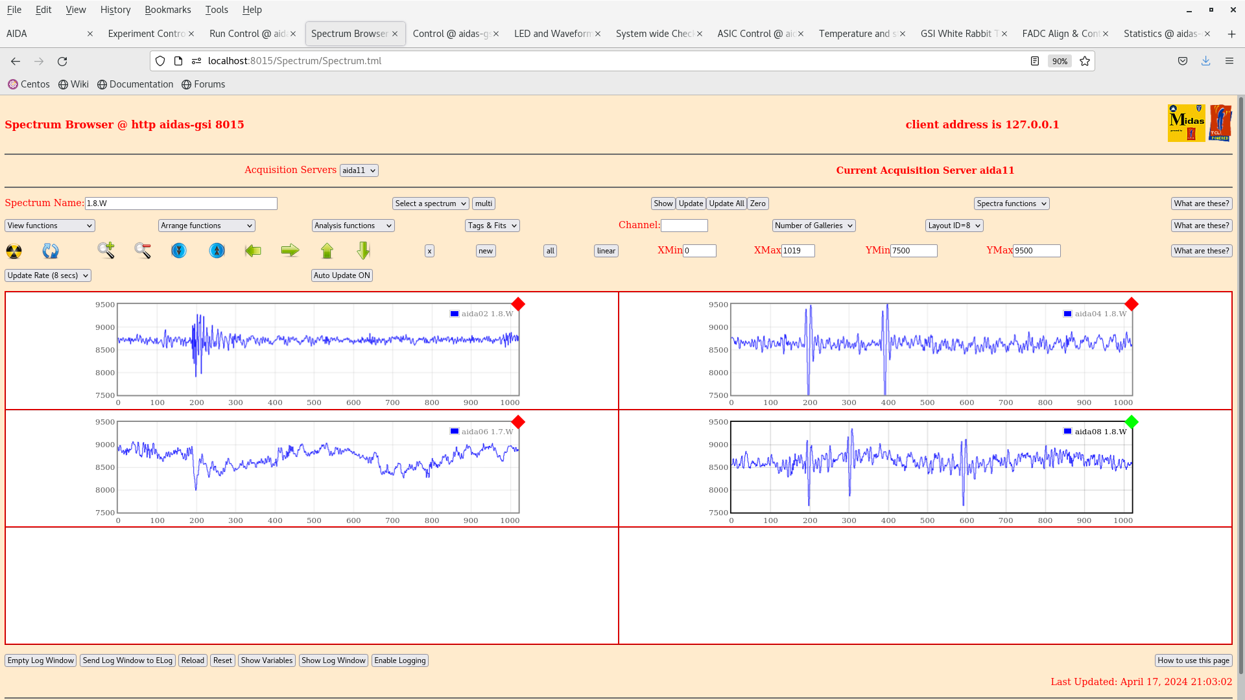This screenshot has height=700, width=1245.
Task: Open the Wiki bookmark link
Action: 73,84
